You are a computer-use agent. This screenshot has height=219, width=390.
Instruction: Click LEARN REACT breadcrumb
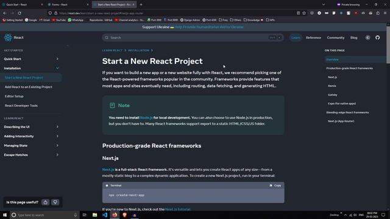pyautogui.click(x=112, y=50)
